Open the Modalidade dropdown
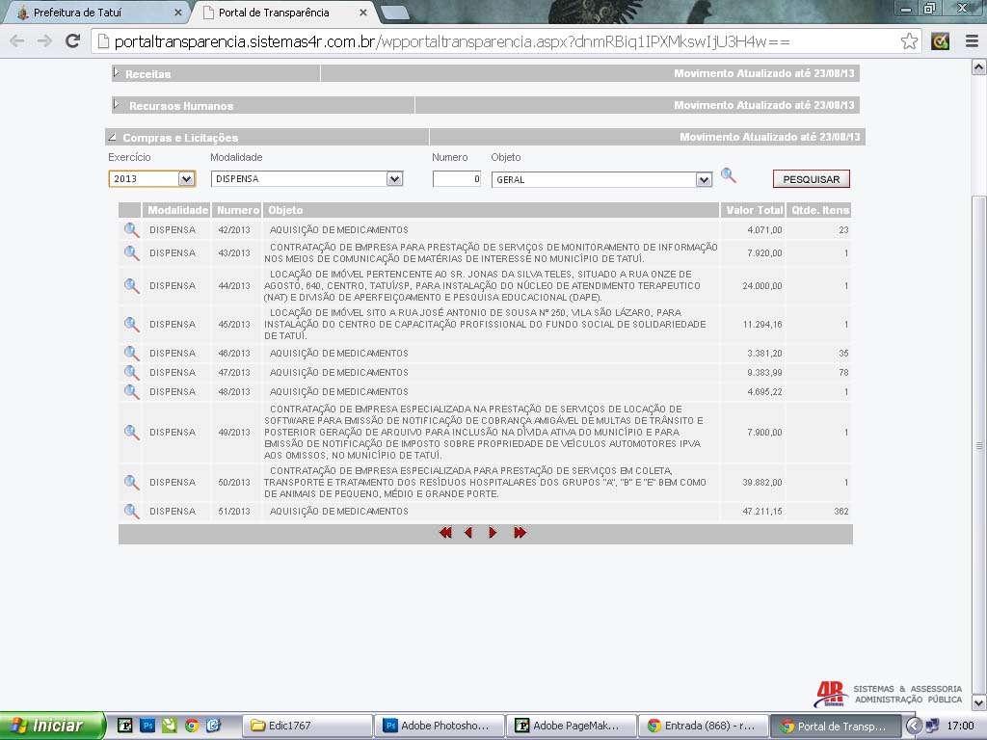This screenshot has width=987, height=740. coord(393,179)
